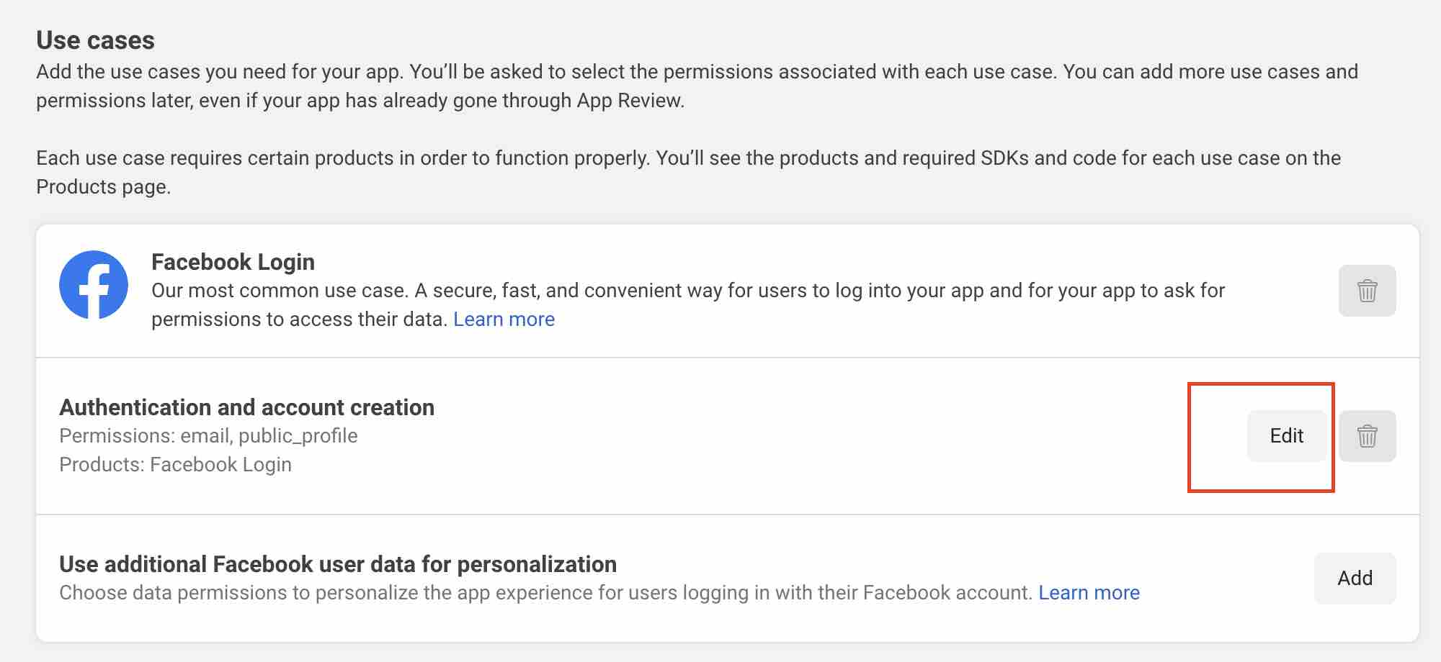Click the Use additional Facebook user data title
This screenshot has height=662, width=1441.
tap(337, 564)
